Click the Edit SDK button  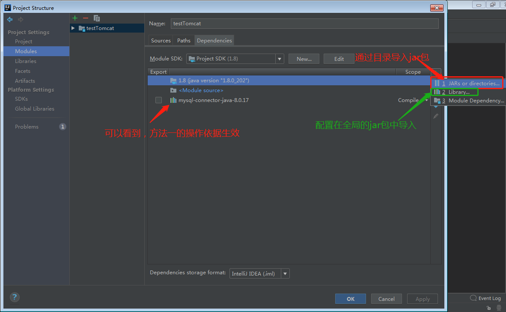(339, 59)
